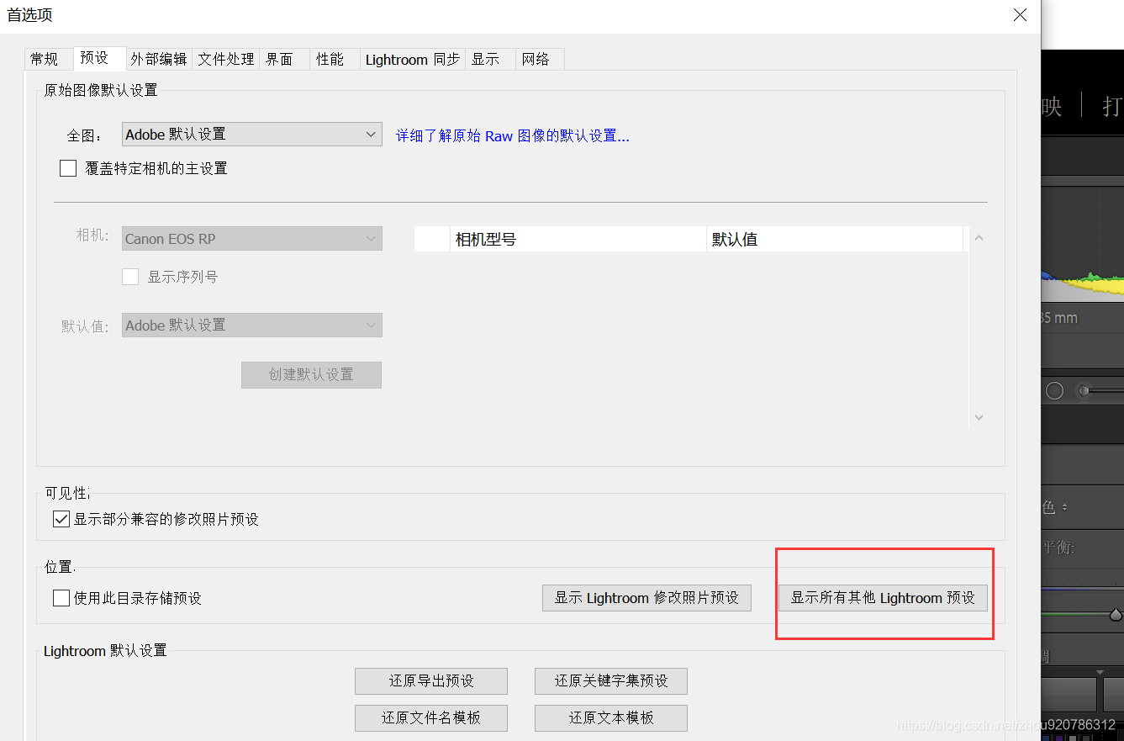Expand the 全图 Adobe 默认设置 dropdown
This screenshot has width=1124, height=741.
pos(252,134)
